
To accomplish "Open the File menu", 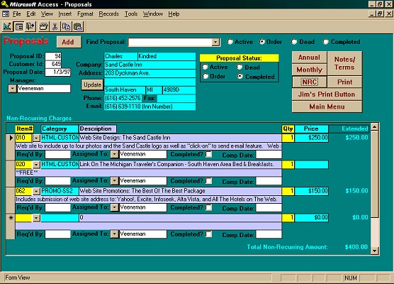I will tap(16, 14).
